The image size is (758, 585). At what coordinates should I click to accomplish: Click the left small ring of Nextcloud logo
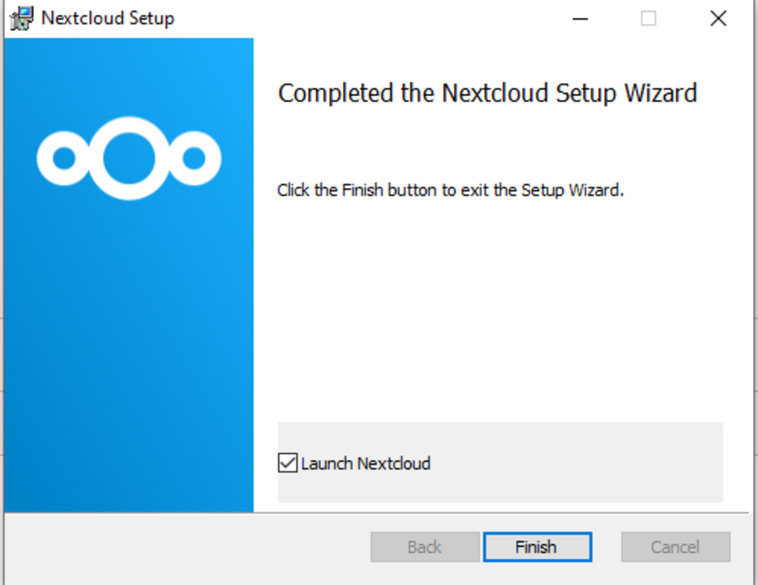pos(64,158)
